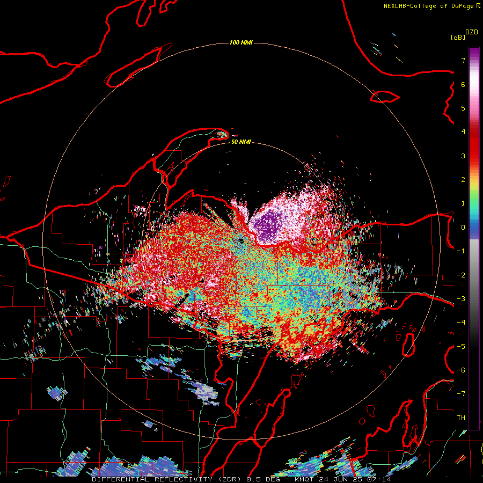The height and width of the screenshot is (483, 483).
Task: Click the Differential Reflectivity (ZDR) title text
Action: (167, 479)
